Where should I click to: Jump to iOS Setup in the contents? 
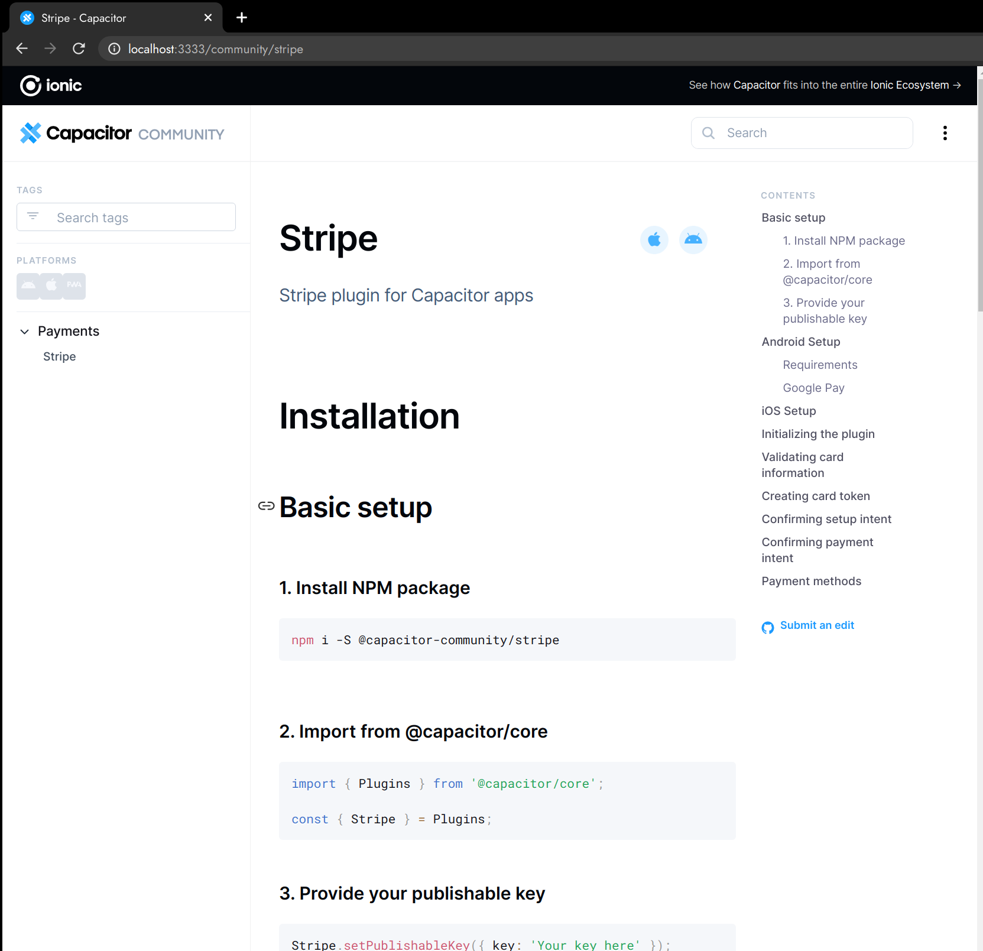pos(789,411)
